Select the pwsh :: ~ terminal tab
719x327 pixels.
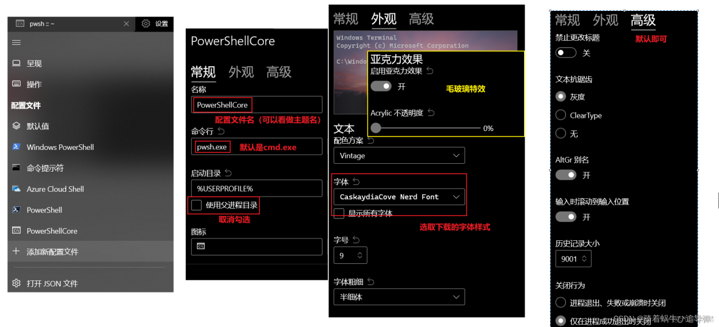(71, 24)
